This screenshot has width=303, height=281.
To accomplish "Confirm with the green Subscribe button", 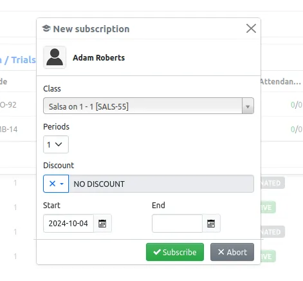I will [175, 252].
